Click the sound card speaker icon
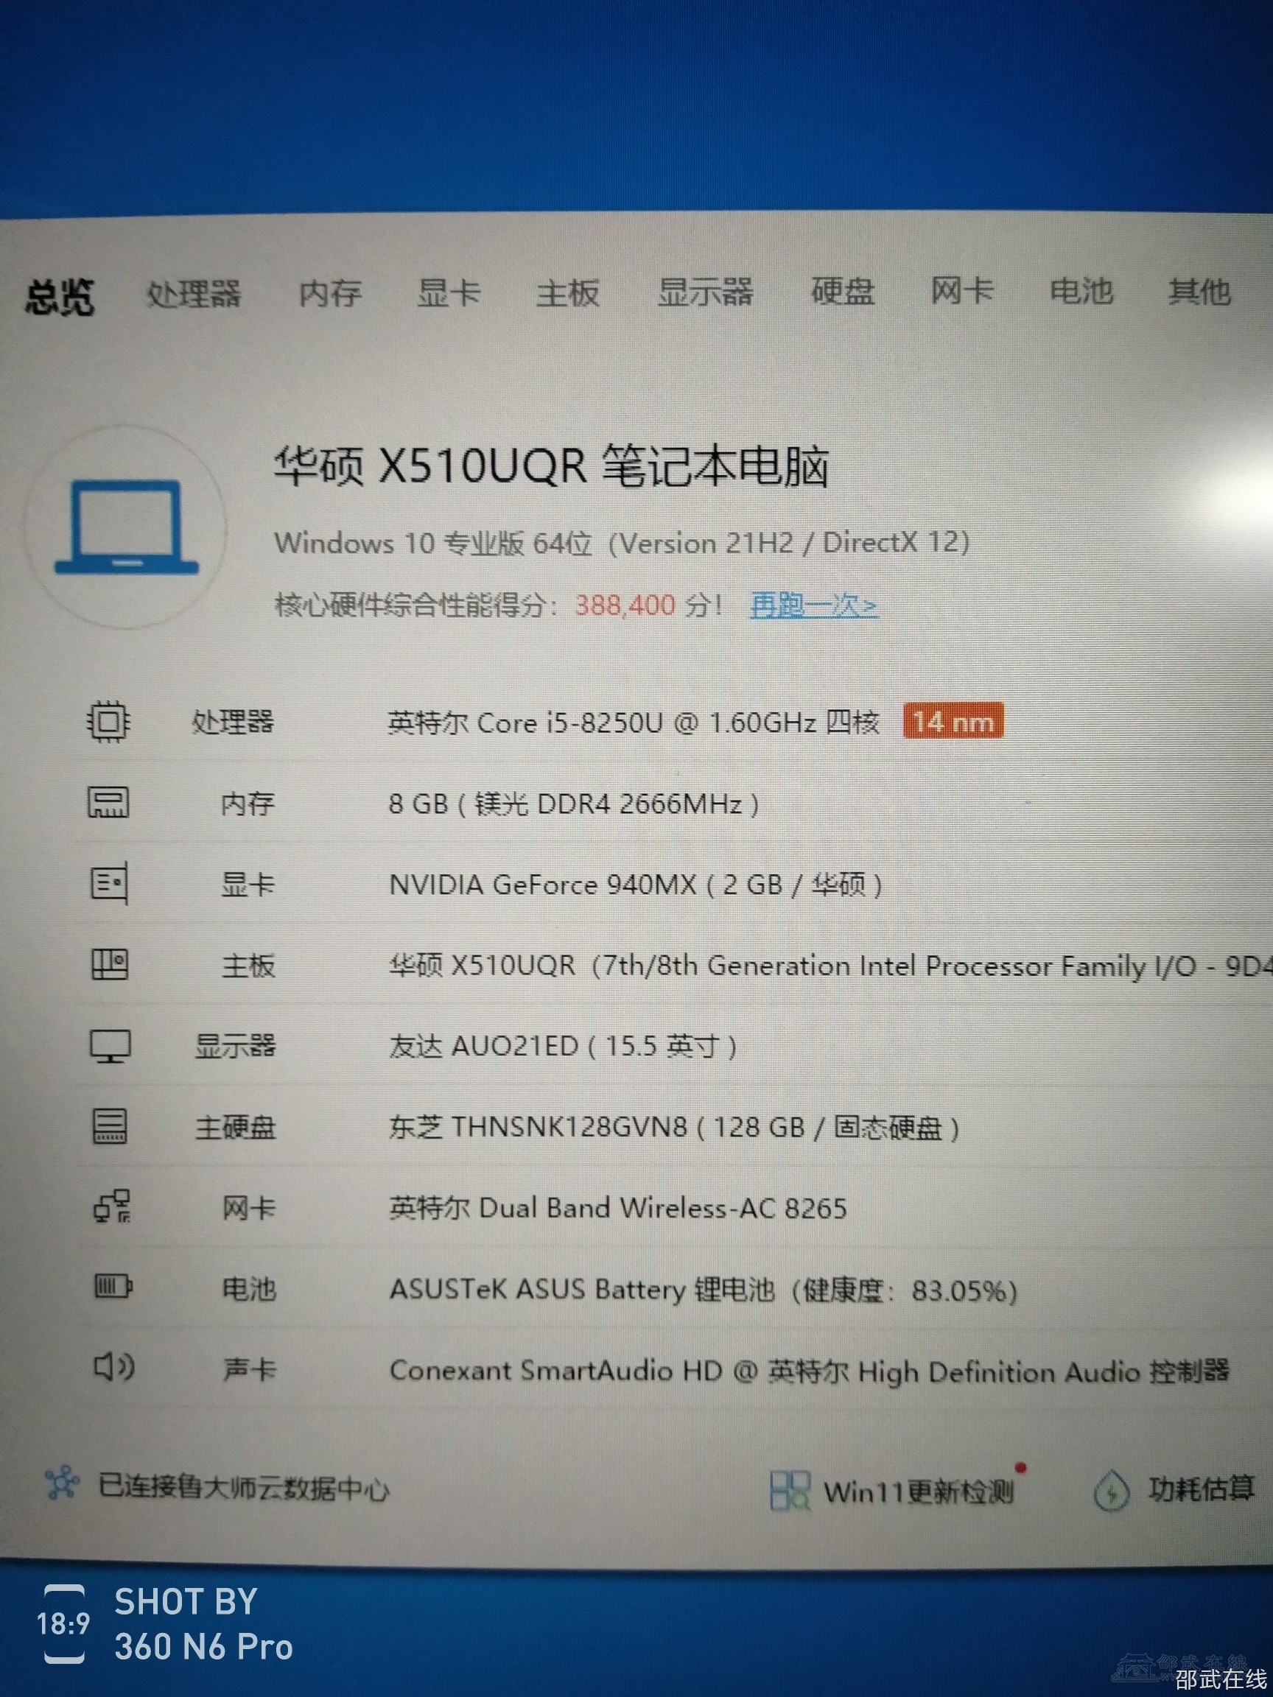Viewport: 1273px width, 1697px height. pos(113,1367)
